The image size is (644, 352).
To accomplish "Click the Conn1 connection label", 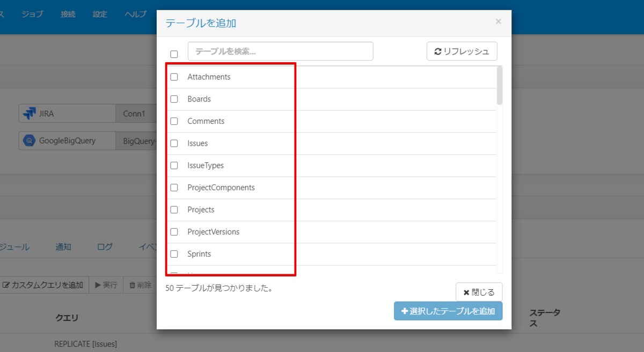I will [x=135, y=114].
